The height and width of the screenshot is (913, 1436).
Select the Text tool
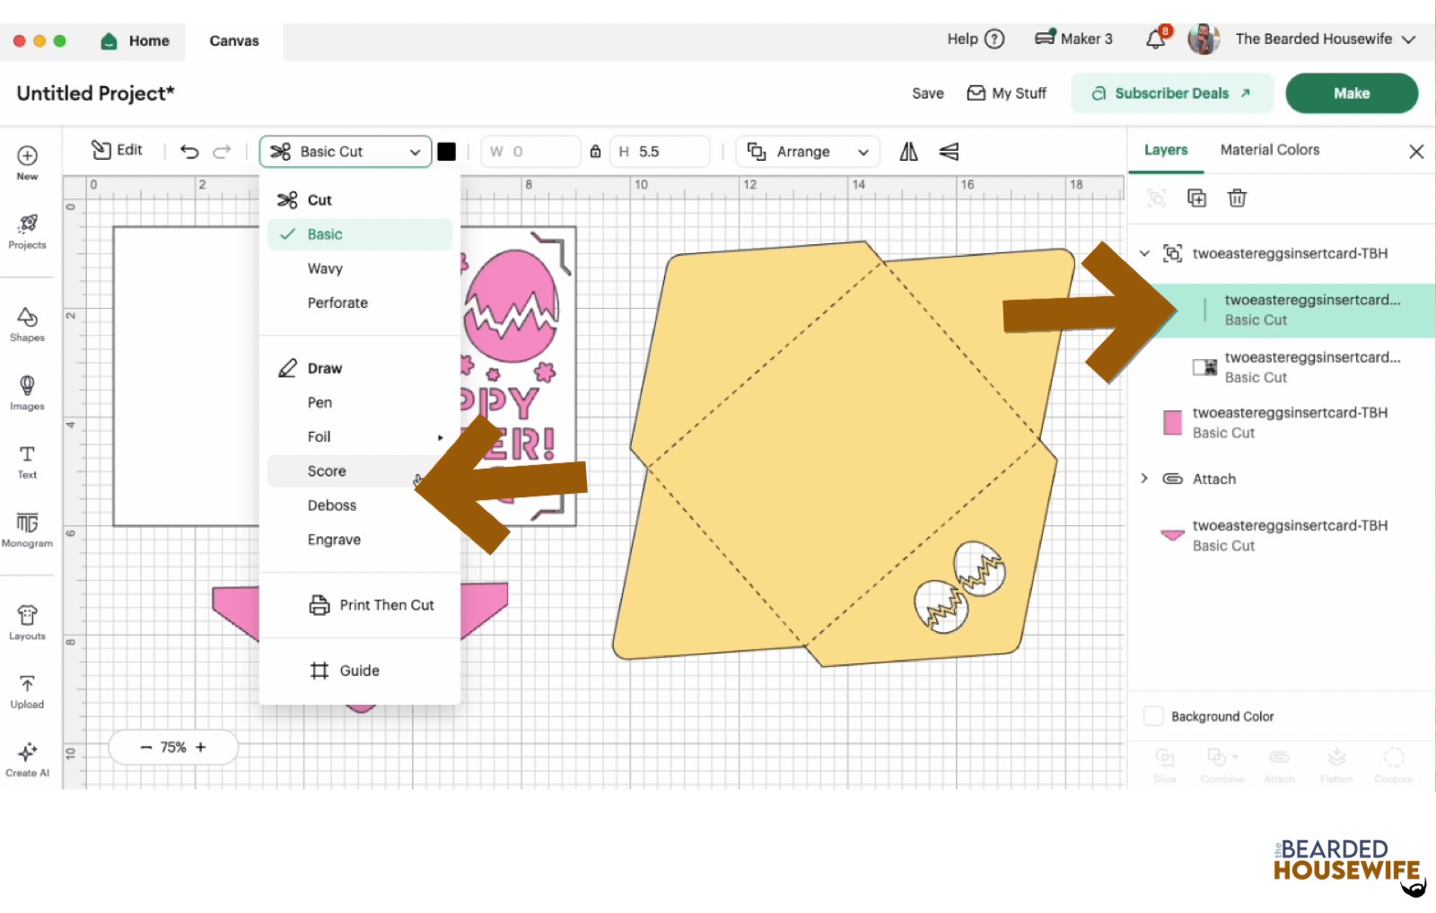[x=27, y=461]
